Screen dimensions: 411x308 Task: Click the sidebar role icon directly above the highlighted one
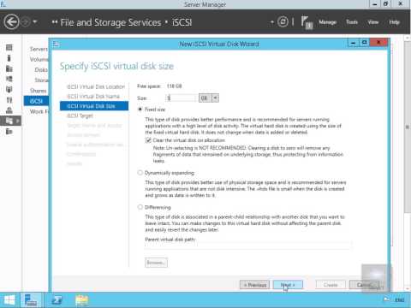9,110
